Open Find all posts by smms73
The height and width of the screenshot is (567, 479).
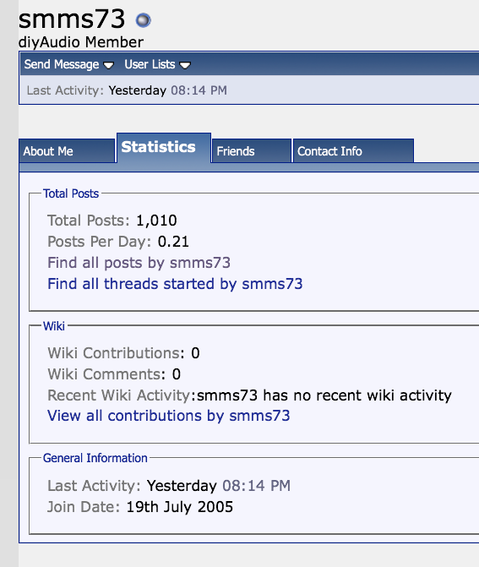(139, 263)
